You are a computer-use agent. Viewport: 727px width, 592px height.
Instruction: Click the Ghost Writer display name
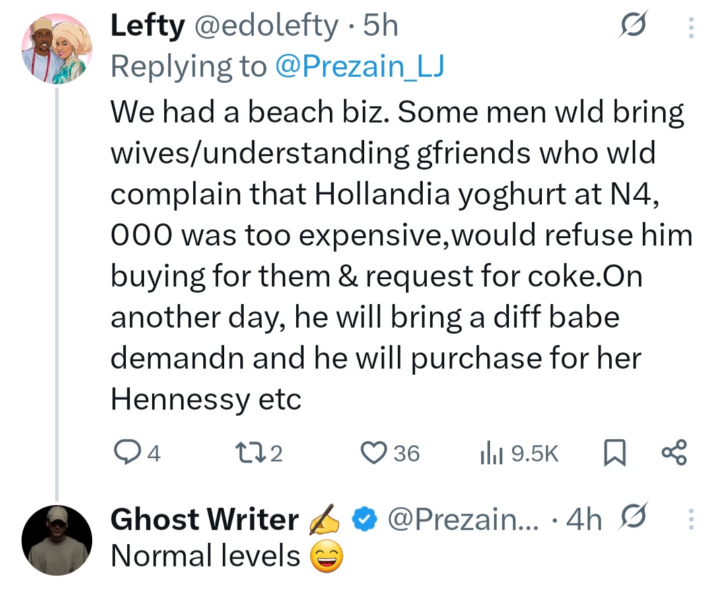[204, 519]
